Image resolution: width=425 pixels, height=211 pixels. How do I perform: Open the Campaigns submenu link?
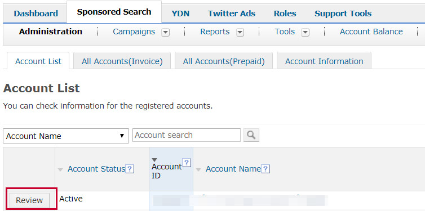134,32
